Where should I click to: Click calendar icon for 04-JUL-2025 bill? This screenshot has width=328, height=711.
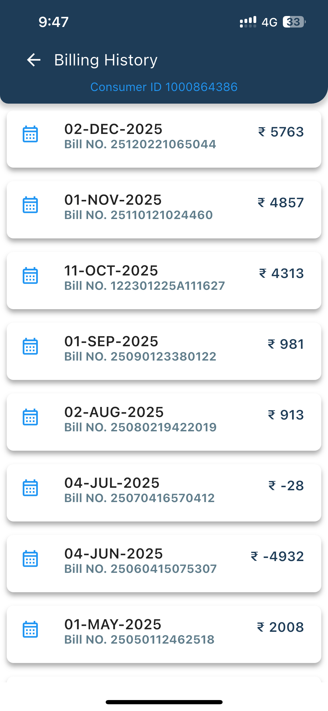[30, 488]
